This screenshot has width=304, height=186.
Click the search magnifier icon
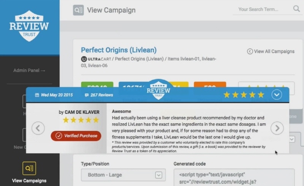[296, 9]
